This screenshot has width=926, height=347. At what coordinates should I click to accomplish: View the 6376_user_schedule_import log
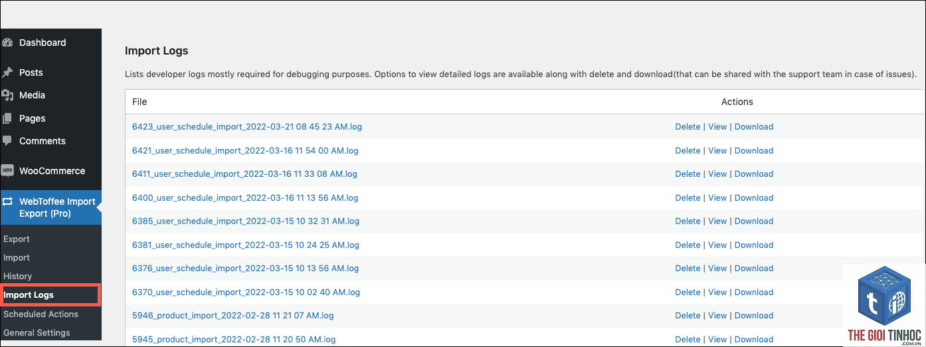(717, 268)
